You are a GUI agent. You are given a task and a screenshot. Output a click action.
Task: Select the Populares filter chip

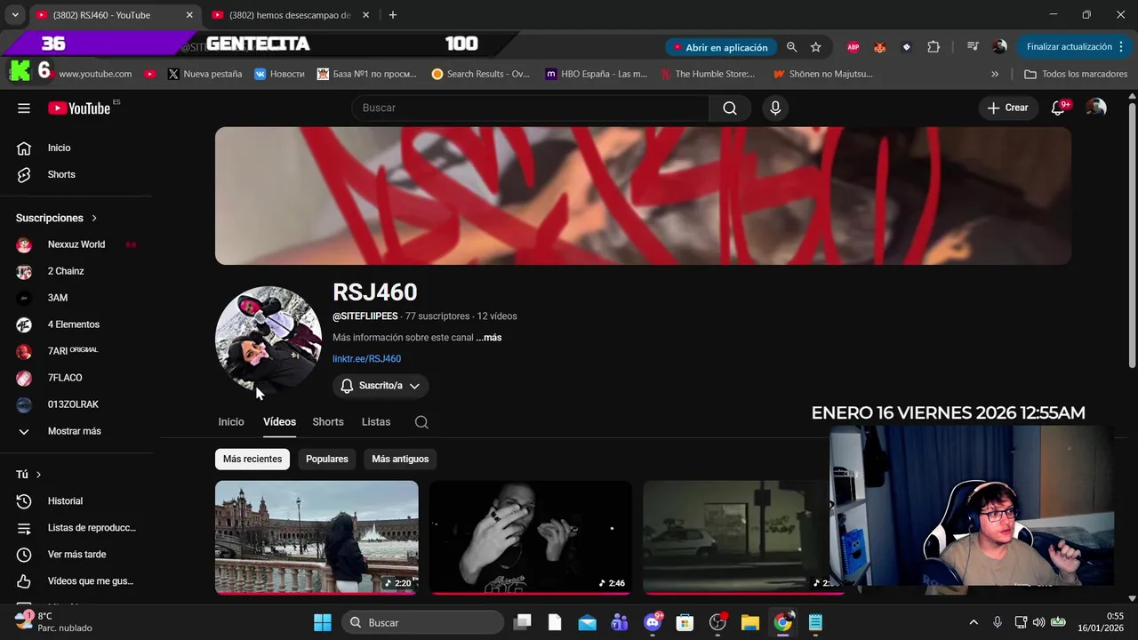[327, 460]
